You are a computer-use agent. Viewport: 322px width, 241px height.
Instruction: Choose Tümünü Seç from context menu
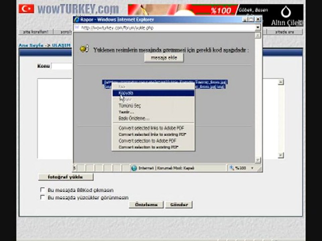[153, 106]
